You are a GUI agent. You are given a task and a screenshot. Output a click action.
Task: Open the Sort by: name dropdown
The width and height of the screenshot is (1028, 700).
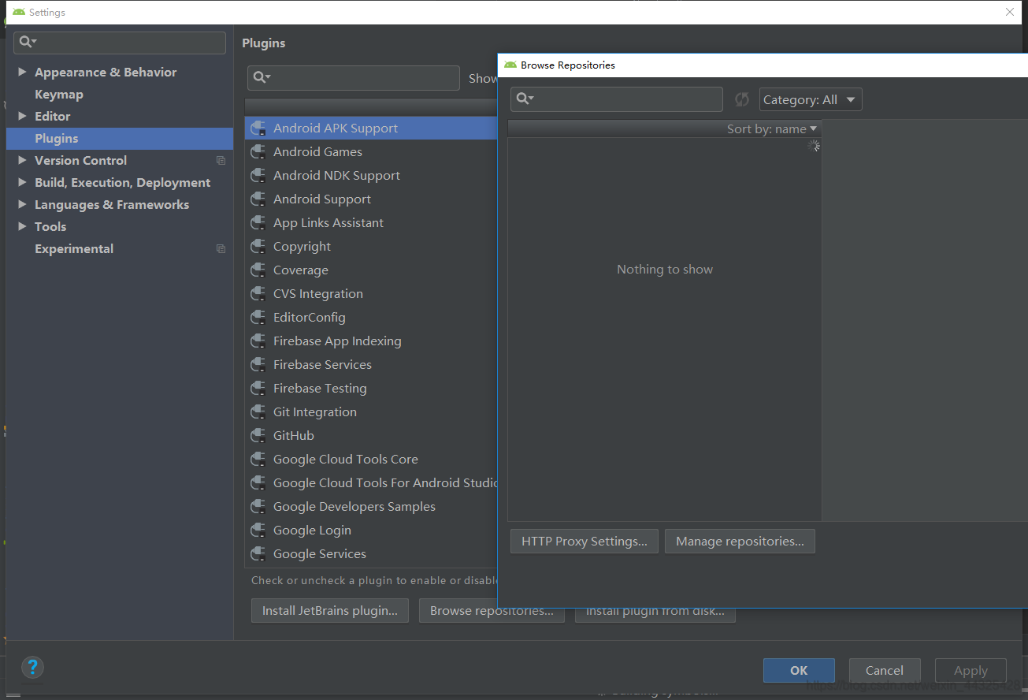772,128
